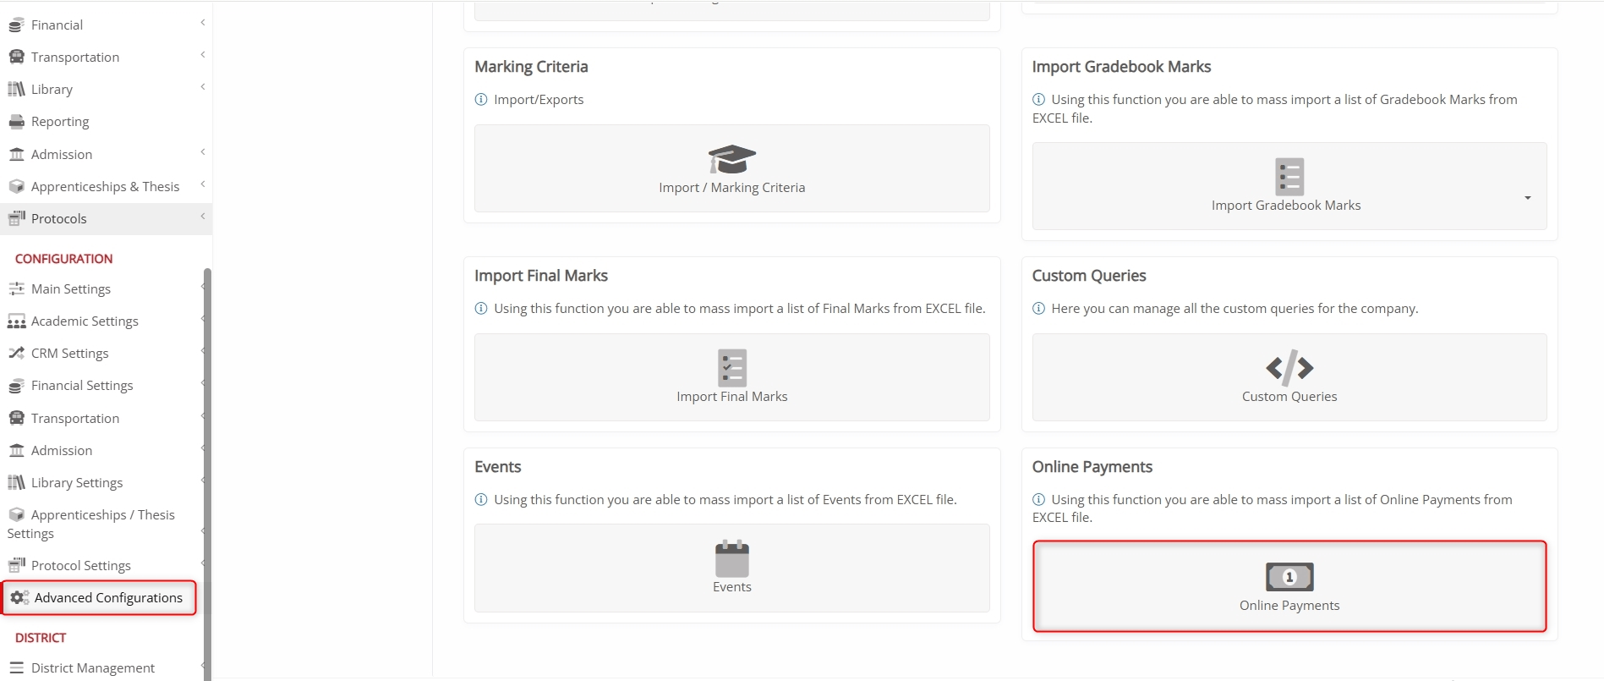Open Main Settings in the sidebar

[x=71, y=289]
